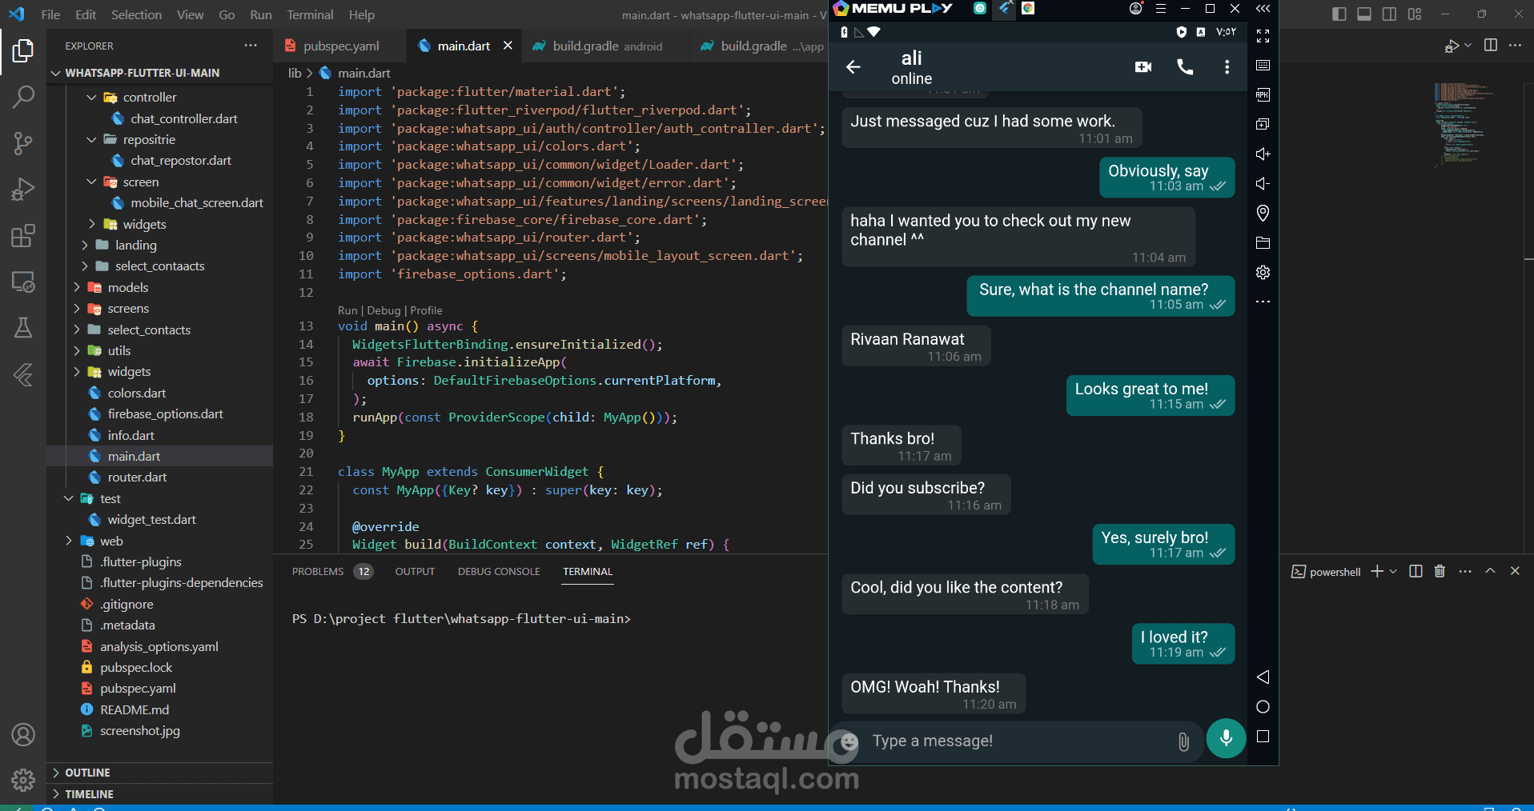Close the terminal panel

tap(1515, 571)
